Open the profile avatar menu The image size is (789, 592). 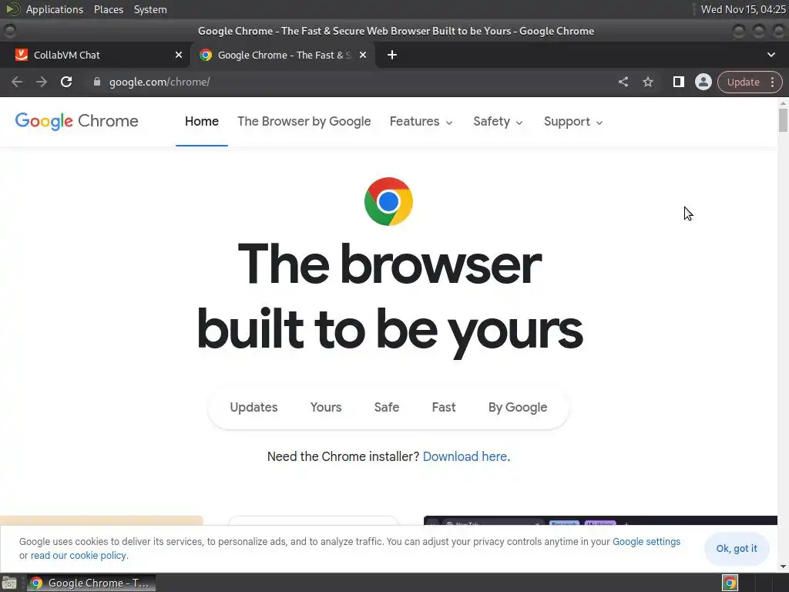point(703,82)
